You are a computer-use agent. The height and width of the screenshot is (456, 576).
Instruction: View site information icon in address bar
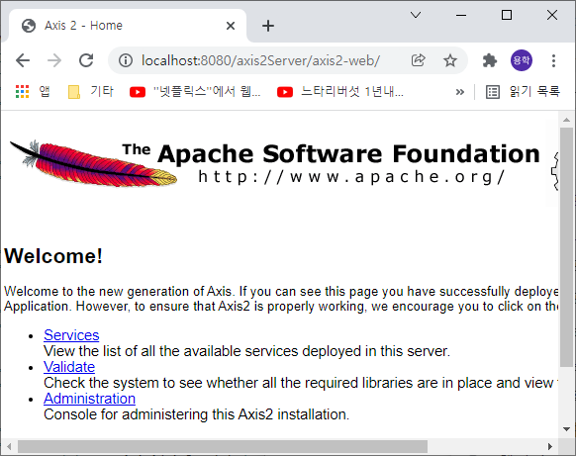(126, 60)
